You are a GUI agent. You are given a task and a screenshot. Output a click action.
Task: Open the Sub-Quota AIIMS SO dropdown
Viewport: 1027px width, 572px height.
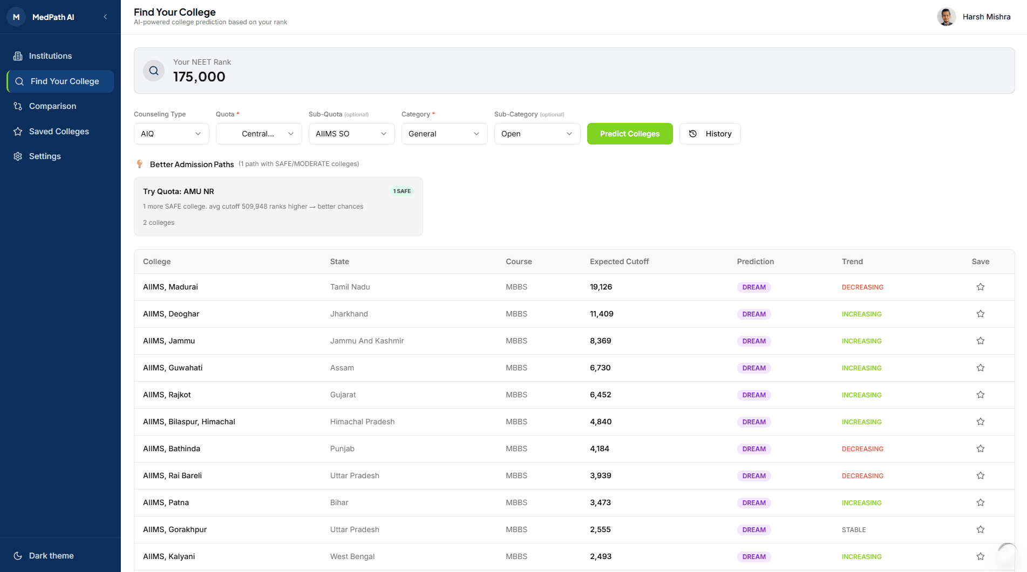(x=351, y=134)
